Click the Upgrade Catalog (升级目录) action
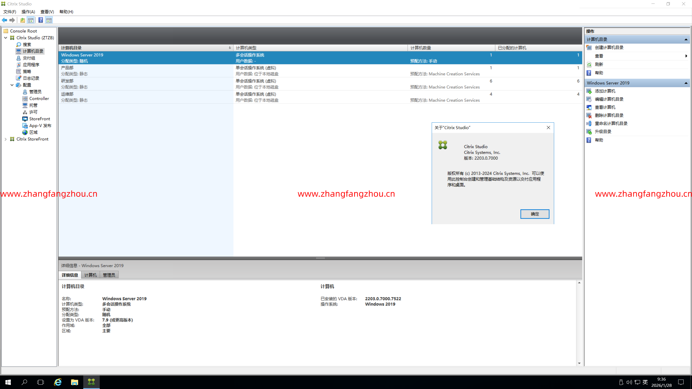Viewport: 692px width, 389px height. [603, 132]
